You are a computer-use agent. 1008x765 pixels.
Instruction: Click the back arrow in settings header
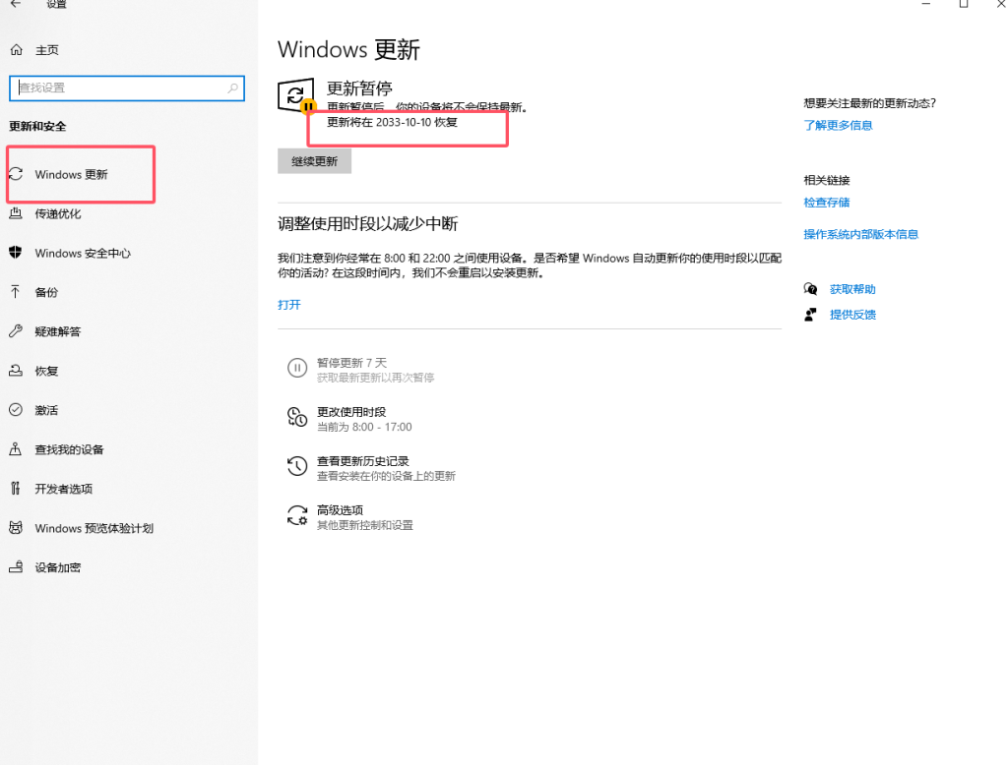[16, 5]
